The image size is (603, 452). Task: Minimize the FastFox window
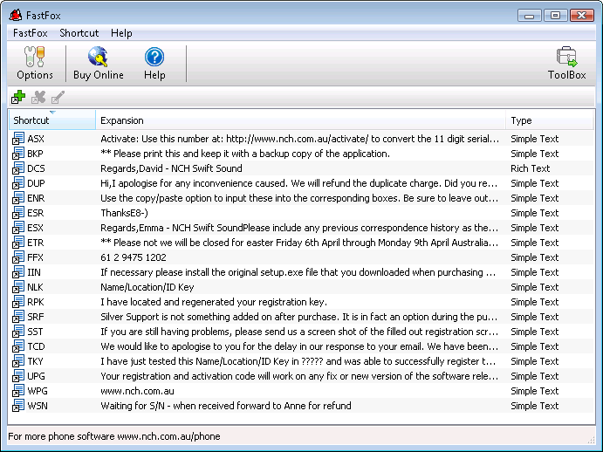[x=529, y=16]
